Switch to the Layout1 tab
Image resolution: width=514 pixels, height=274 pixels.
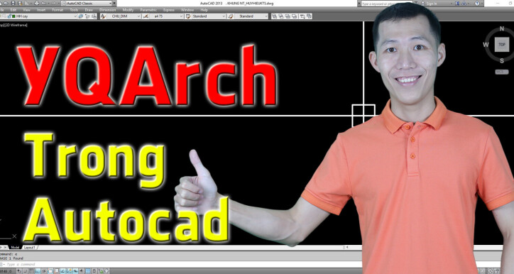(x=30, y=248)
